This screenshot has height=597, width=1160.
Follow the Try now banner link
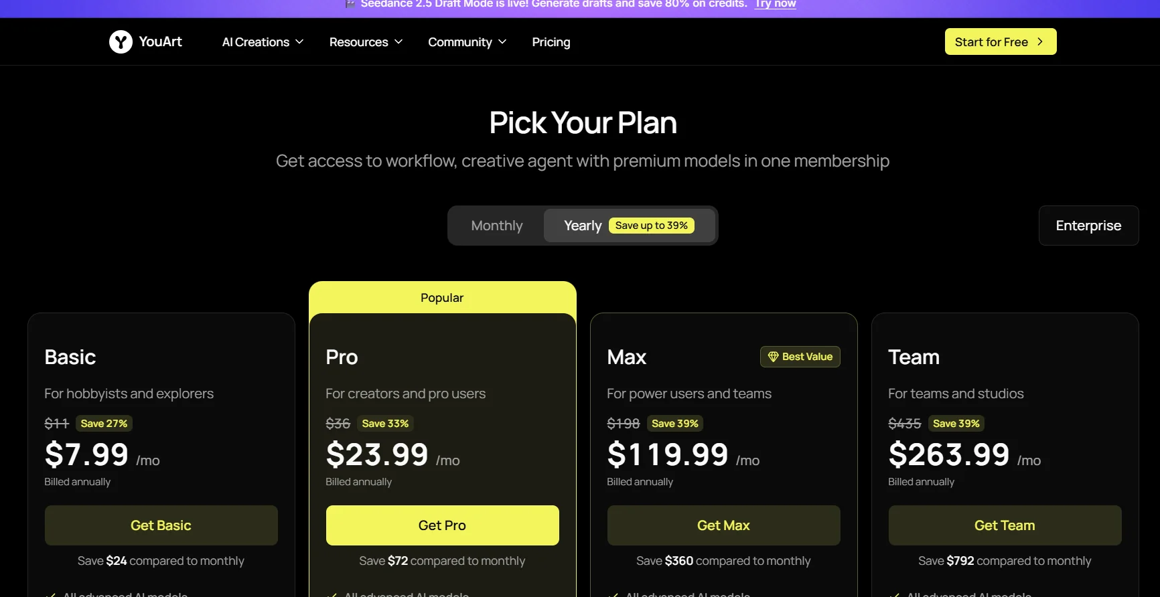(775, 4)
